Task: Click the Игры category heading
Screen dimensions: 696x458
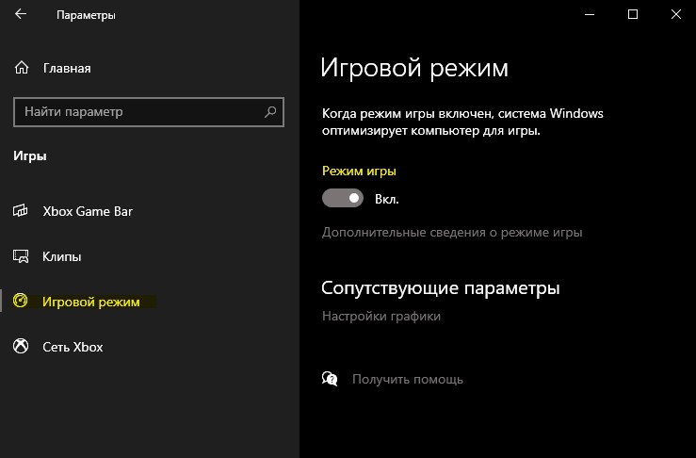Action: [30, 156]
